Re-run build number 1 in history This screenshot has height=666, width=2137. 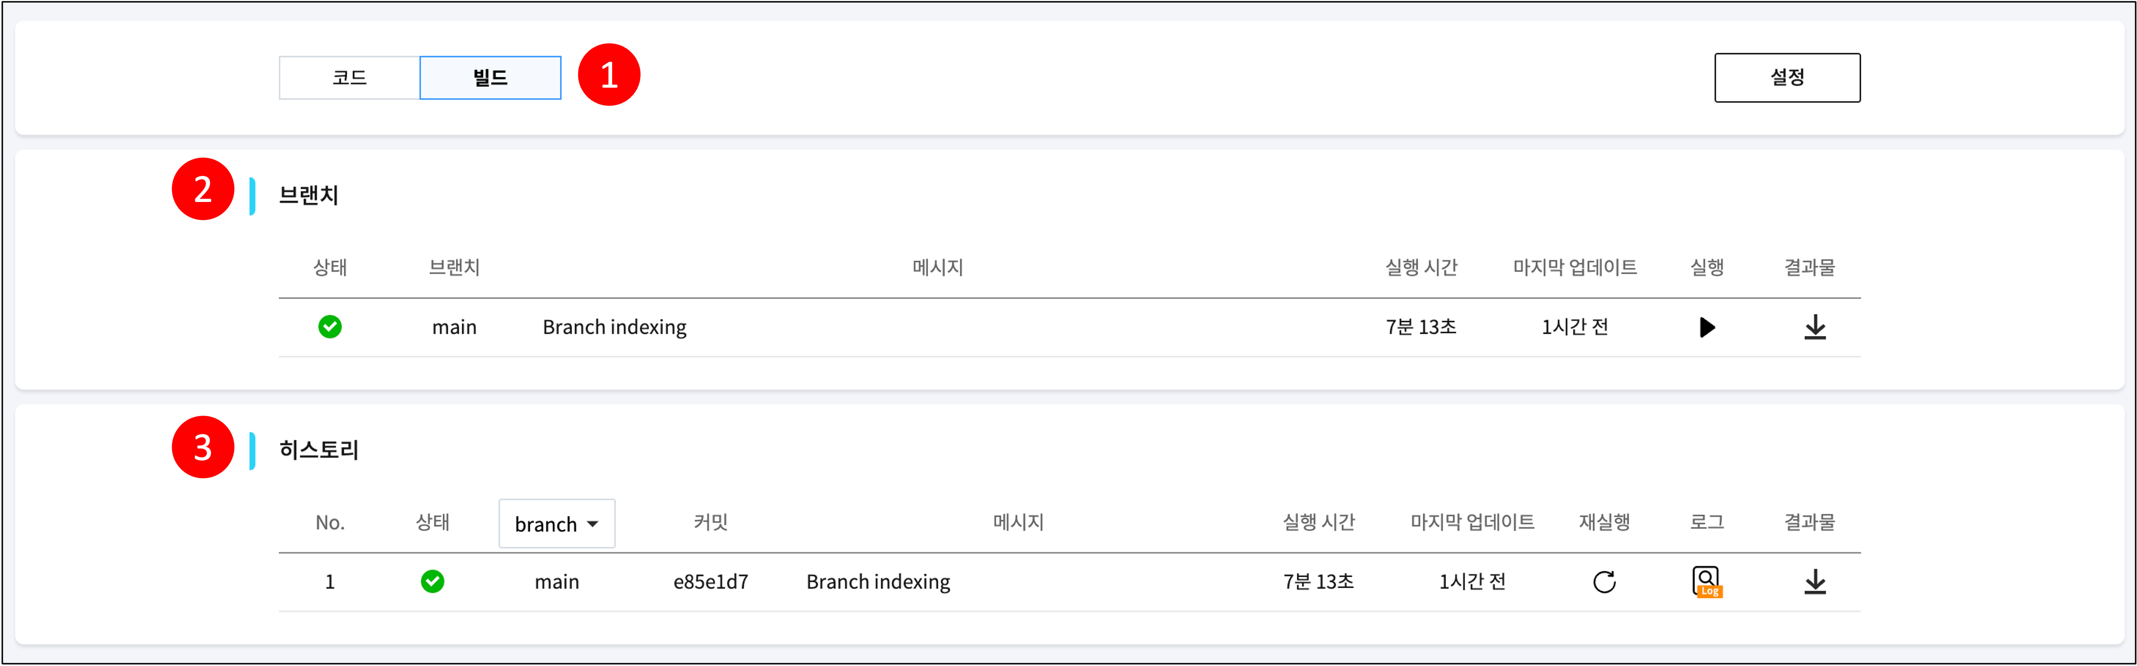pyautogui.click(x=1603, y=582)
